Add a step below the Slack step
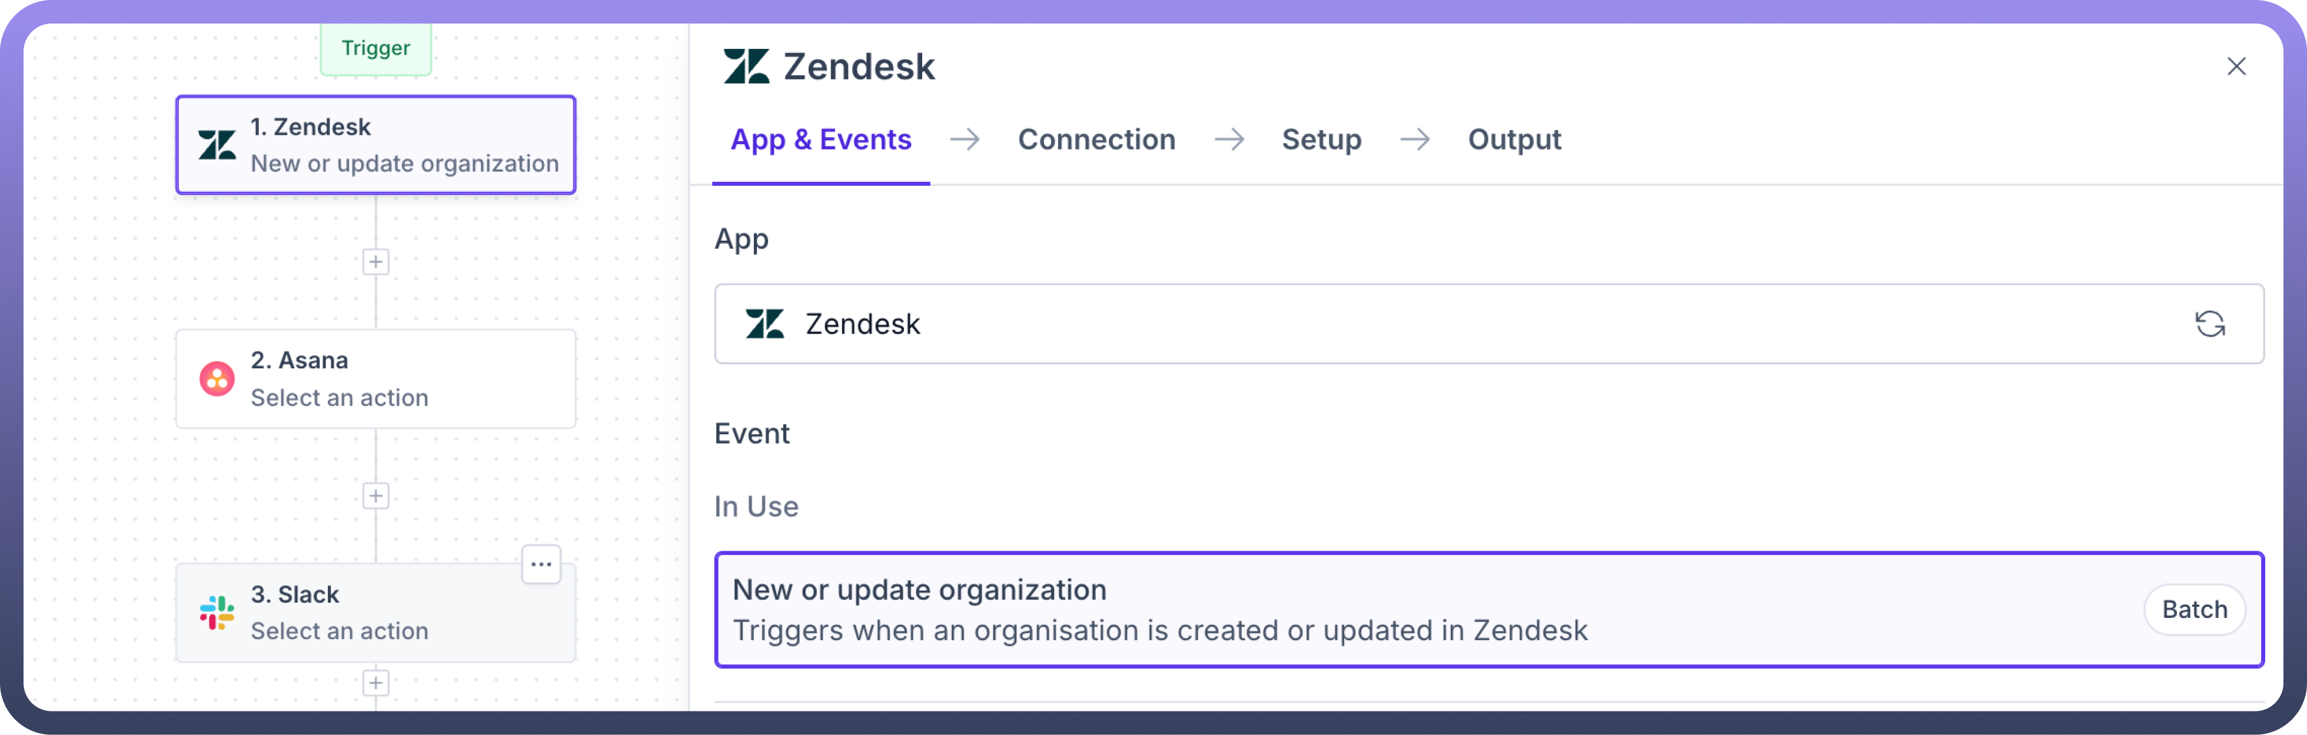 pos(375,683)
